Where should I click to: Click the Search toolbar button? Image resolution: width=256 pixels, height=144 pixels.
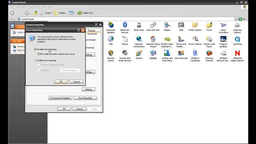coord(46,13)
